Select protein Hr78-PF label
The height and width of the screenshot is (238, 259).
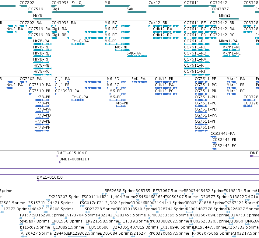point(42,128)
